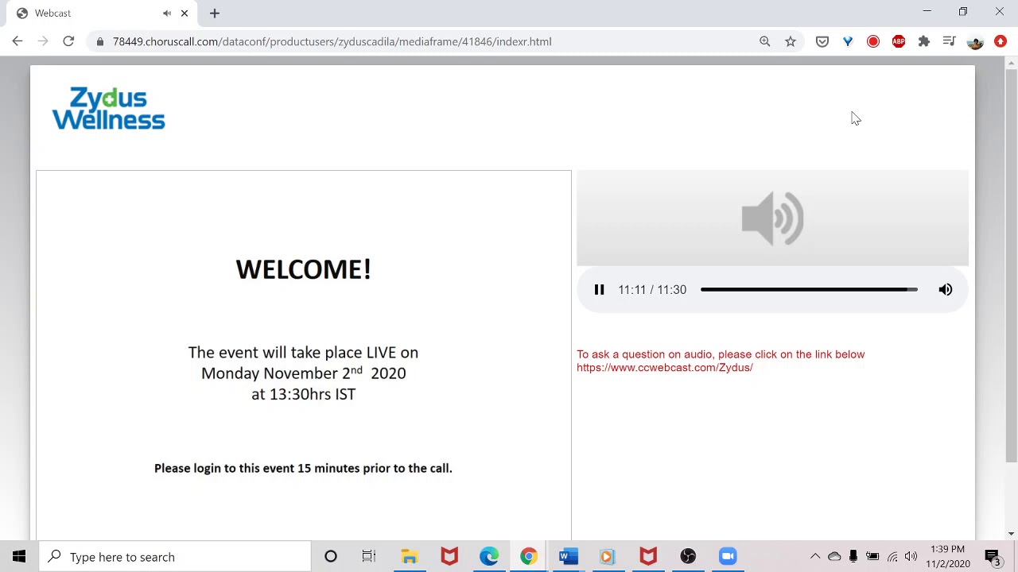Reload the webcast page

(68, 41)
